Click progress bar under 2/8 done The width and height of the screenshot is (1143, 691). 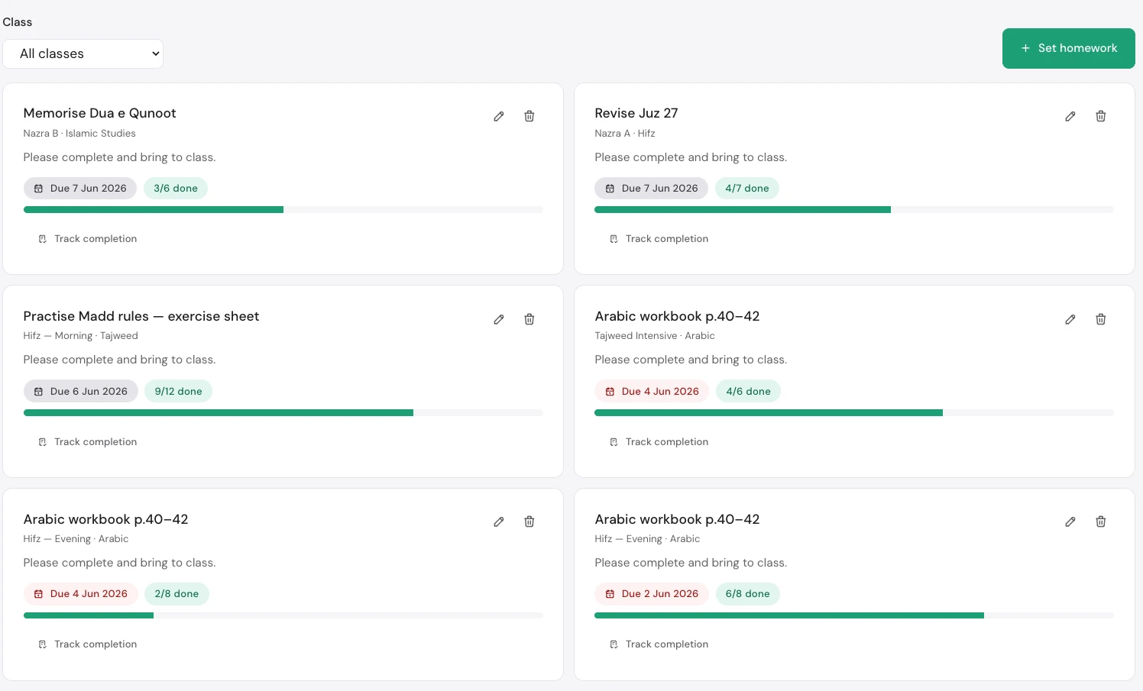(x=283, y=615)
